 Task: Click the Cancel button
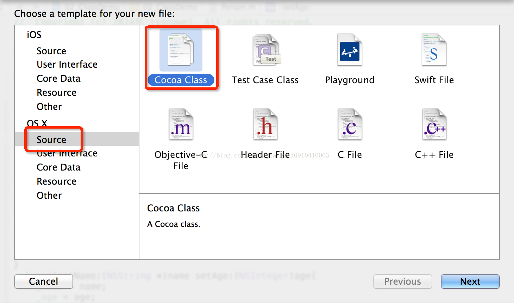pyautogui.click(x=44, y=282)
